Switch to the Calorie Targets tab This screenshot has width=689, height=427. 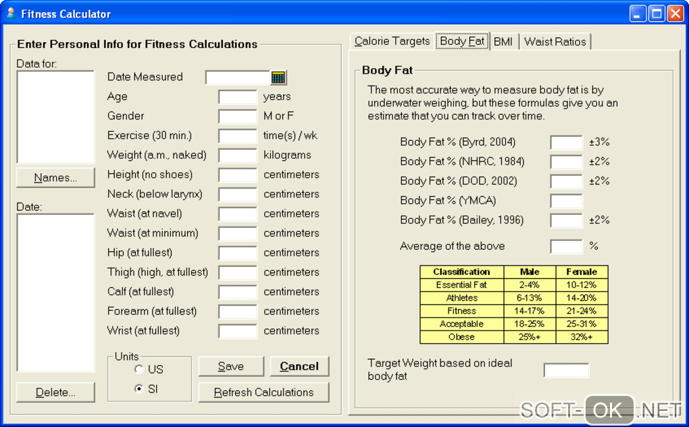pos(392,41)
